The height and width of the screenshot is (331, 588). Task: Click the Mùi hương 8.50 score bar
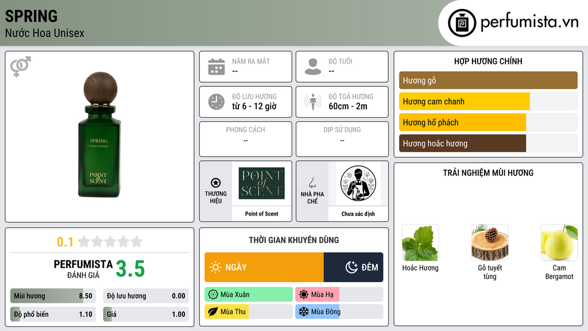tap(53, 296)
